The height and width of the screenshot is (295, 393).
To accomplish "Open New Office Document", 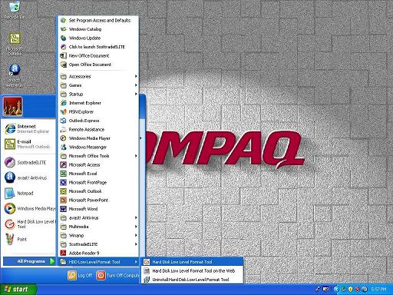I will tap(98, 55).
